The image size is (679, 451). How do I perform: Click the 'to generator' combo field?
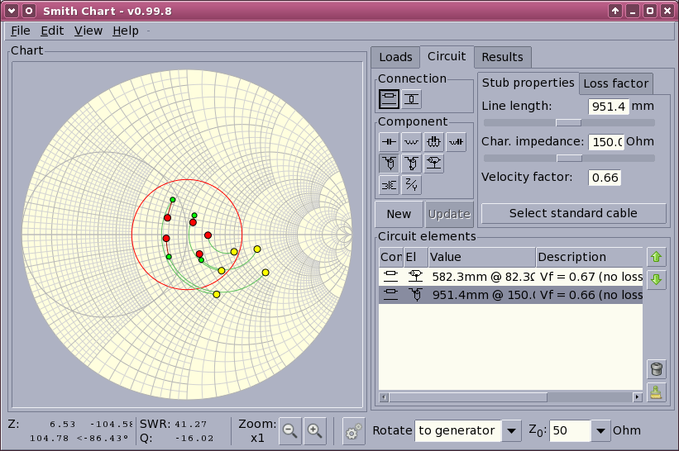[457, 430]
